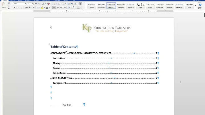The image size is (205, 115).
Task: Justify the paragraph text
Action: tap(65, 7)
